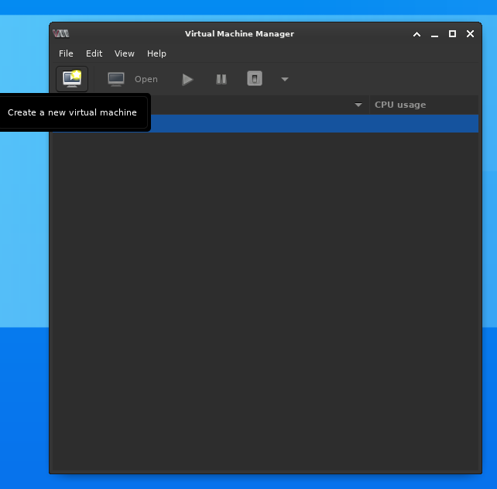Expand the shutdown options dropdown arrow

point(284,79)
